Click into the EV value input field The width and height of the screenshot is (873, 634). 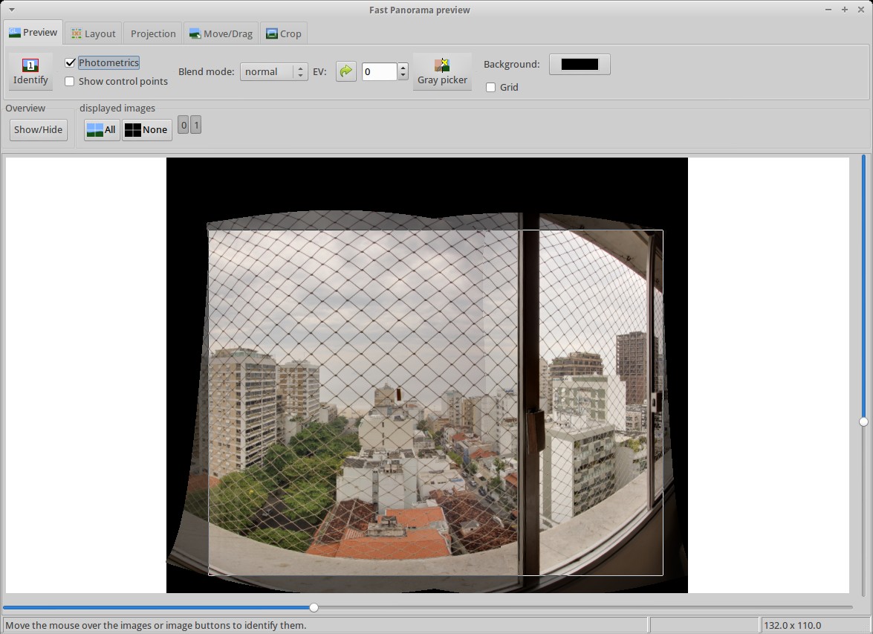[379, 71]
